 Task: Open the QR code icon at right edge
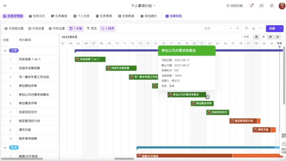(284, 135)
